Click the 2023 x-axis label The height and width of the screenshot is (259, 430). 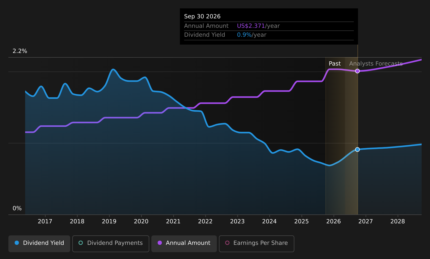[238, 222]
